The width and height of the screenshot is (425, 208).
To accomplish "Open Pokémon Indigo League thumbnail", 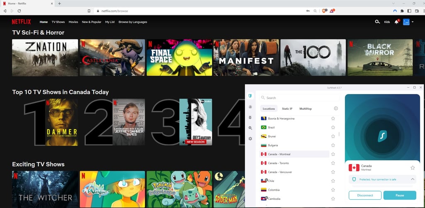I will (179, 189).
